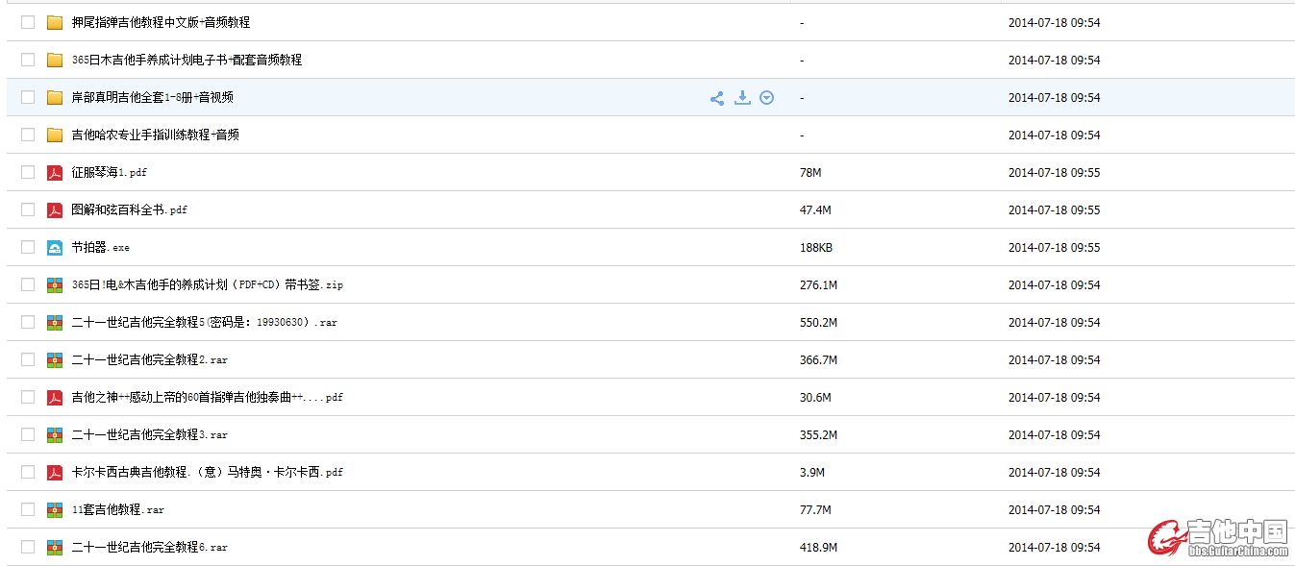
Task: Open 卡尔卡西古典吉他教程.(意)马特奥·卡尔卡西.pdf
Action: (x=207, y=472)
